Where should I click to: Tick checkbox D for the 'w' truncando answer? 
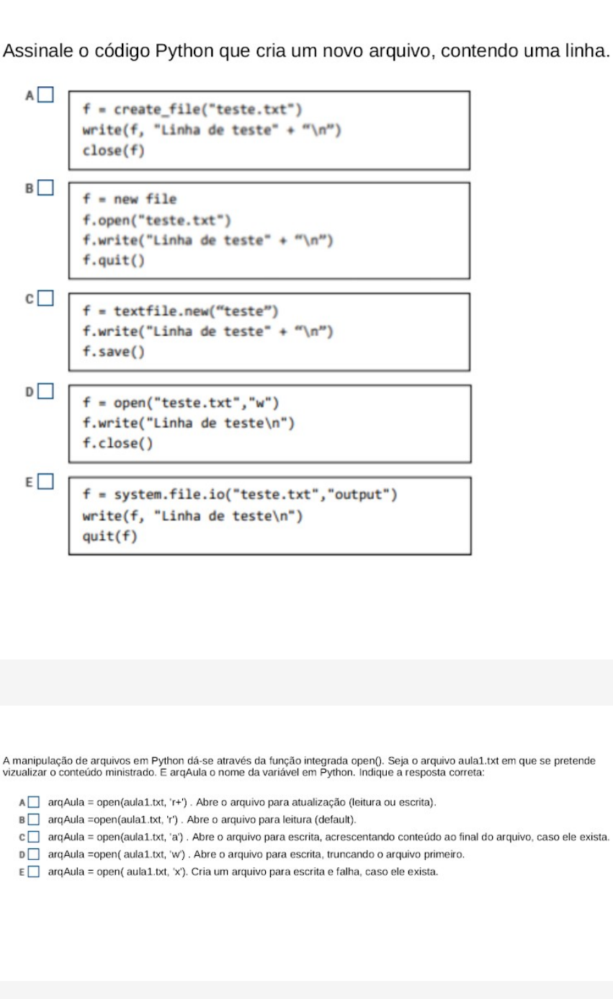pyautogui.click(x=35, y=854)
